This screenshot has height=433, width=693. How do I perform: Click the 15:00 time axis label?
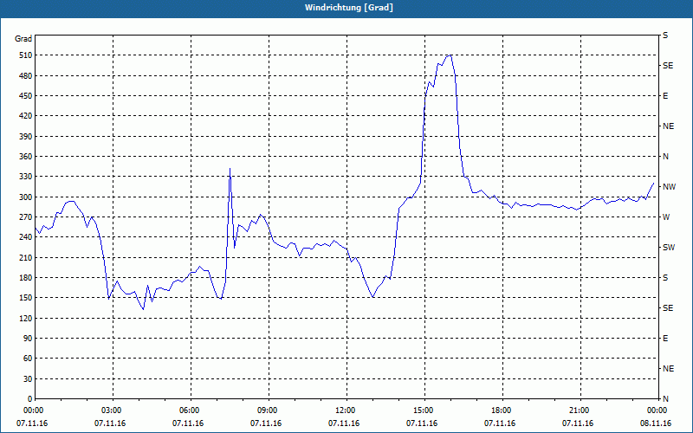[422, 410]
